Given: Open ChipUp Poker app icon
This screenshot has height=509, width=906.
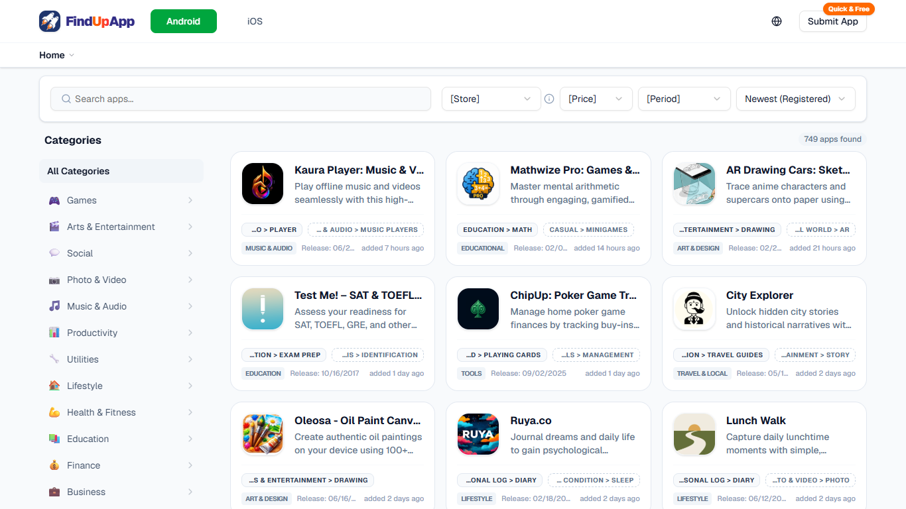Looking at the screenshot, I should point(478,309).
